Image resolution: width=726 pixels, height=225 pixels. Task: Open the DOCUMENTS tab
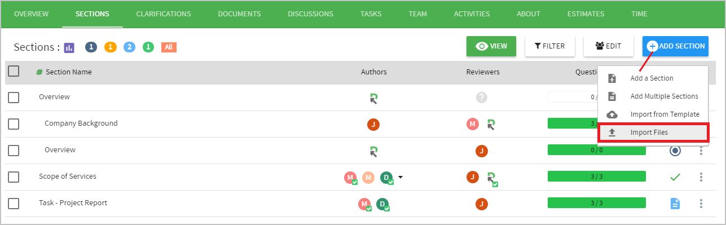pos(239,14)
